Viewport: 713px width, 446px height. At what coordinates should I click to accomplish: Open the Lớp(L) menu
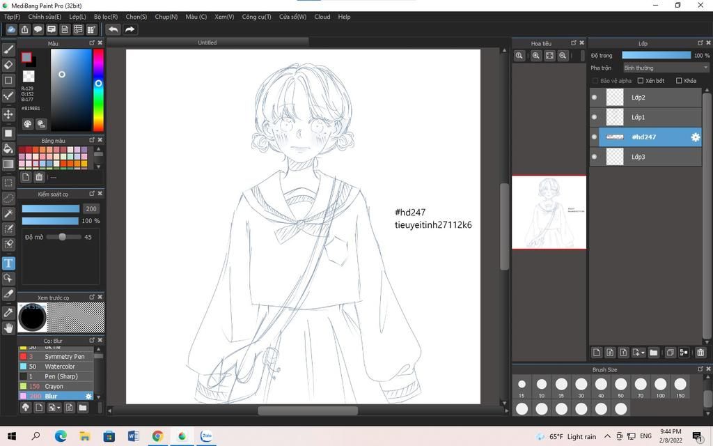(x=77, y=17)
